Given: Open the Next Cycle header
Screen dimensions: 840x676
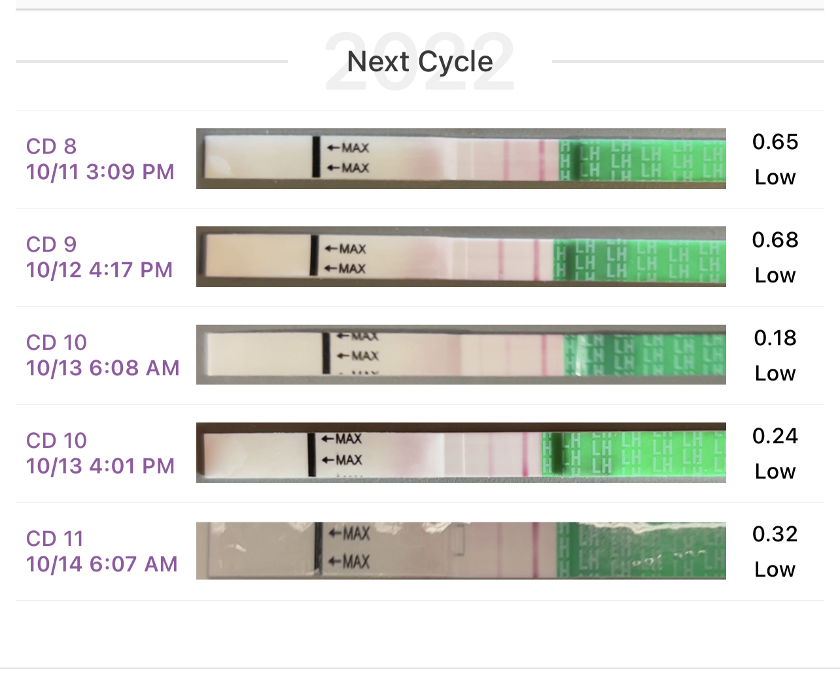Looking at the screenshot, I should point(419,62).
